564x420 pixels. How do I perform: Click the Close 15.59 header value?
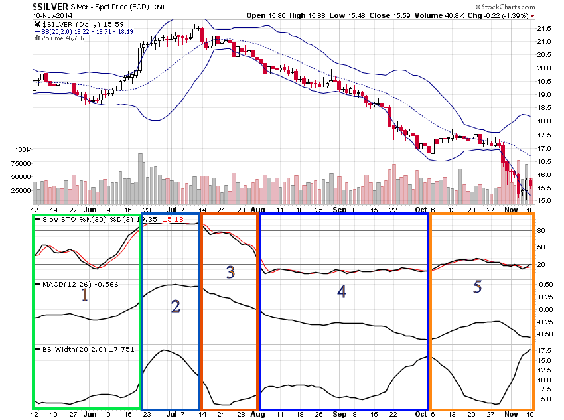click(389, 15)
